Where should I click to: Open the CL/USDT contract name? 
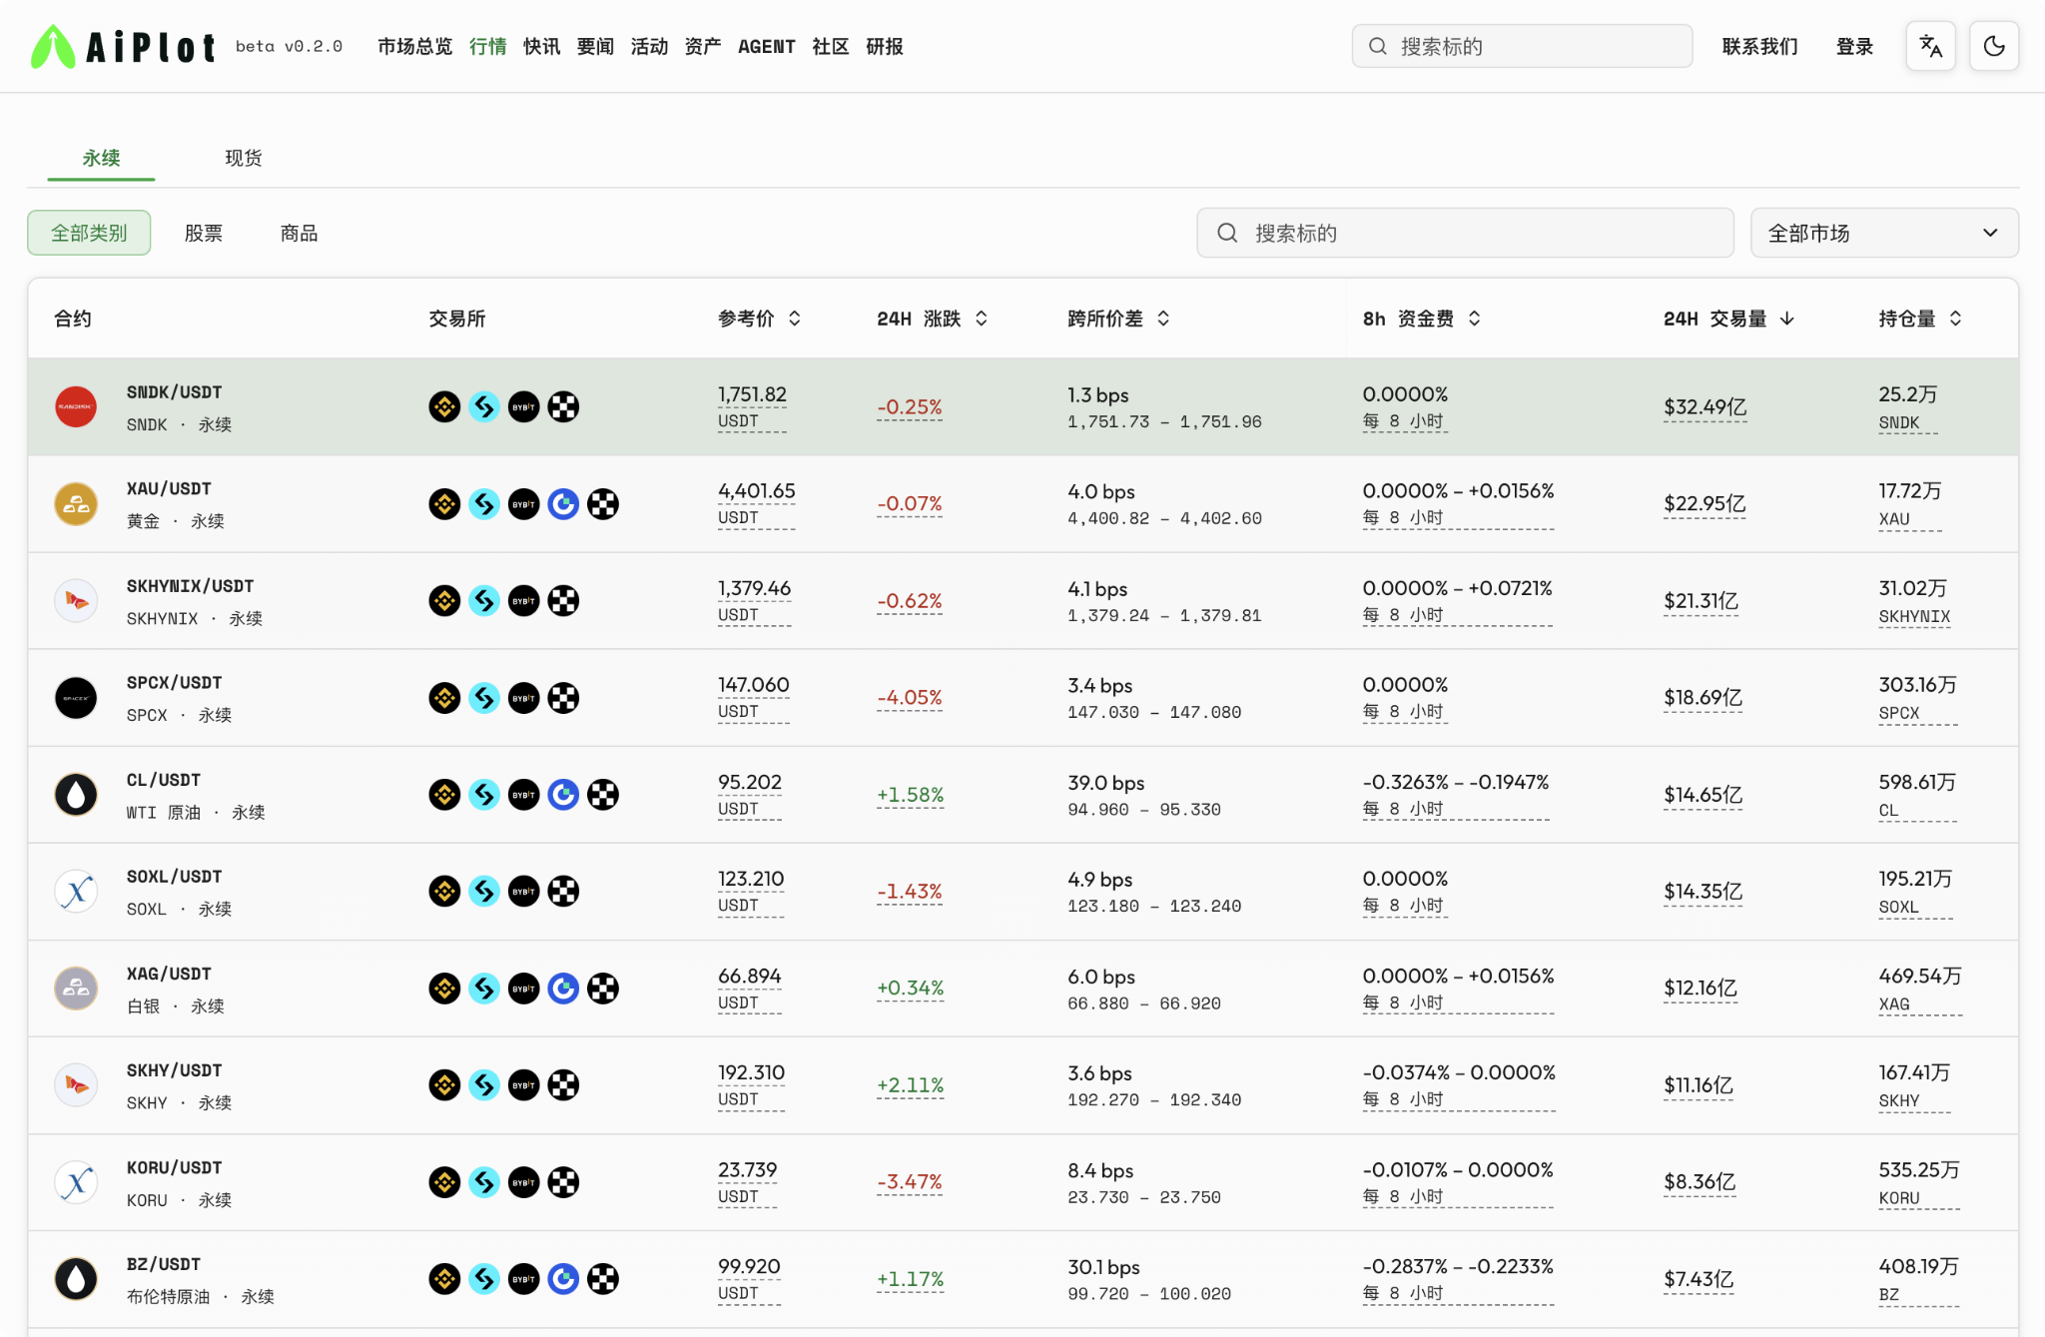point(164,780)
